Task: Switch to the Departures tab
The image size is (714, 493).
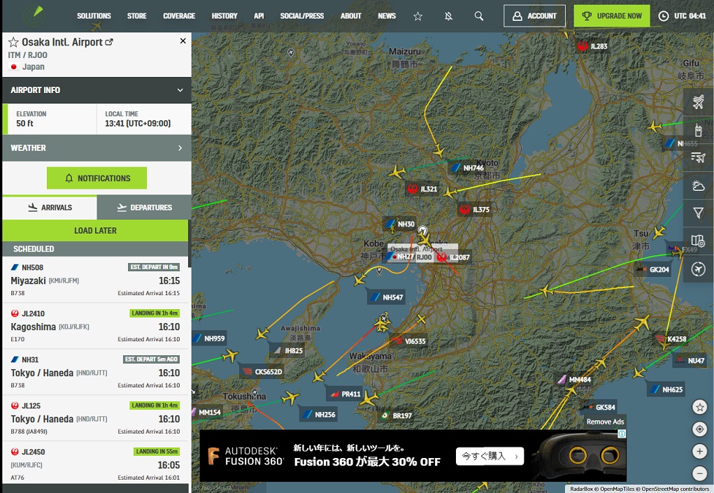Action: (x=144, y=208)
